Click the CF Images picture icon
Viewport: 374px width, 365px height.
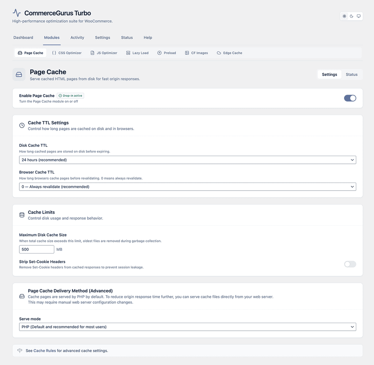click(x=187, y=53)
